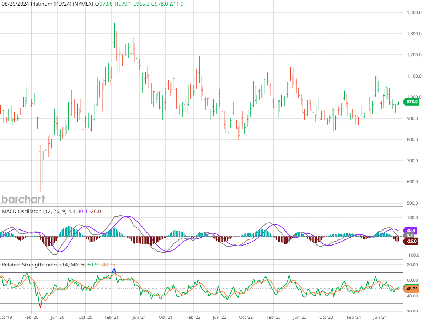Click the (12, 26, 9) MACD parameters

pos(55,211)
